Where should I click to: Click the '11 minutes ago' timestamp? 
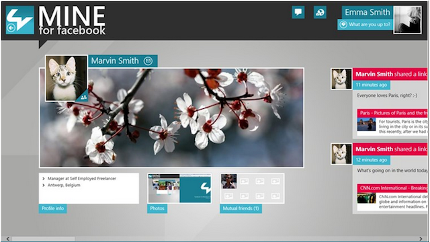pos(372,85)
